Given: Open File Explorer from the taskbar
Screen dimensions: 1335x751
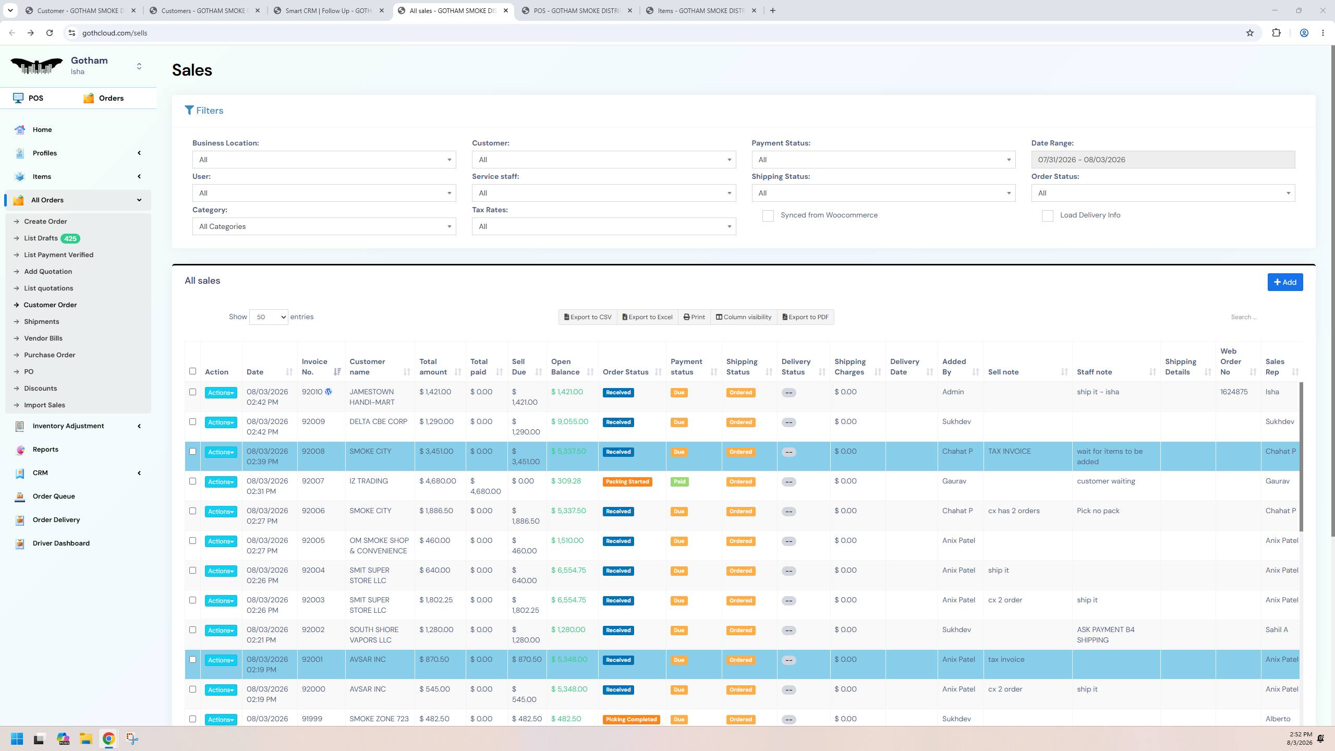Looking at the screenshot, I should click(x=86, y=738).
